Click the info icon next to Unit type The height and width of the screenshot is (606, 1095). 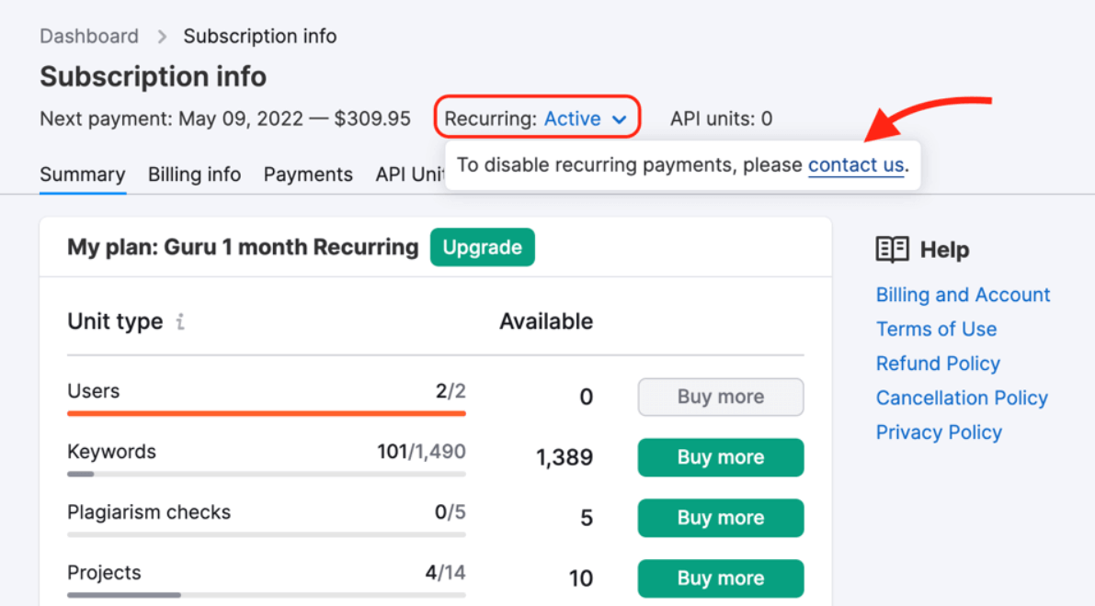pyautogui.click(x=179, y=321)
